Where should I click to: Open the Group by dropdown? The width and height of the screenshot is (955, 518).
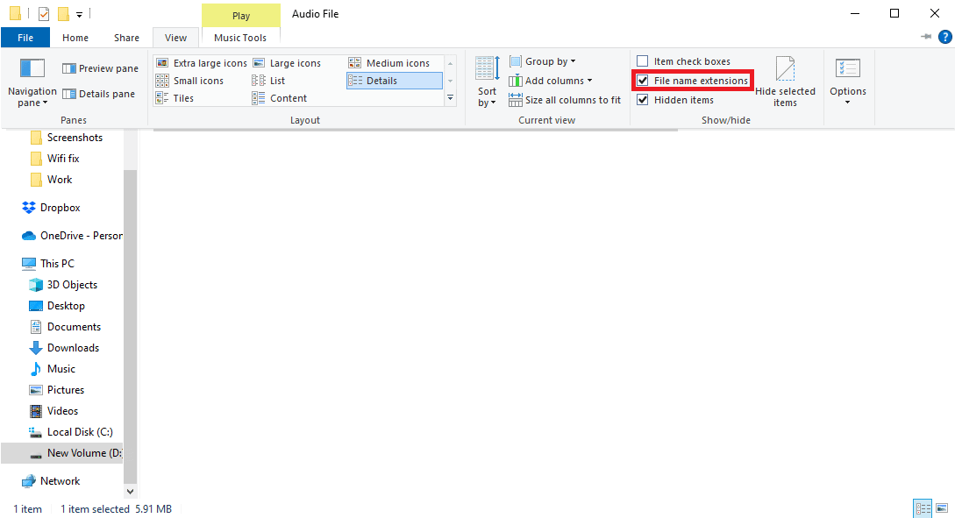coord(542,61)
